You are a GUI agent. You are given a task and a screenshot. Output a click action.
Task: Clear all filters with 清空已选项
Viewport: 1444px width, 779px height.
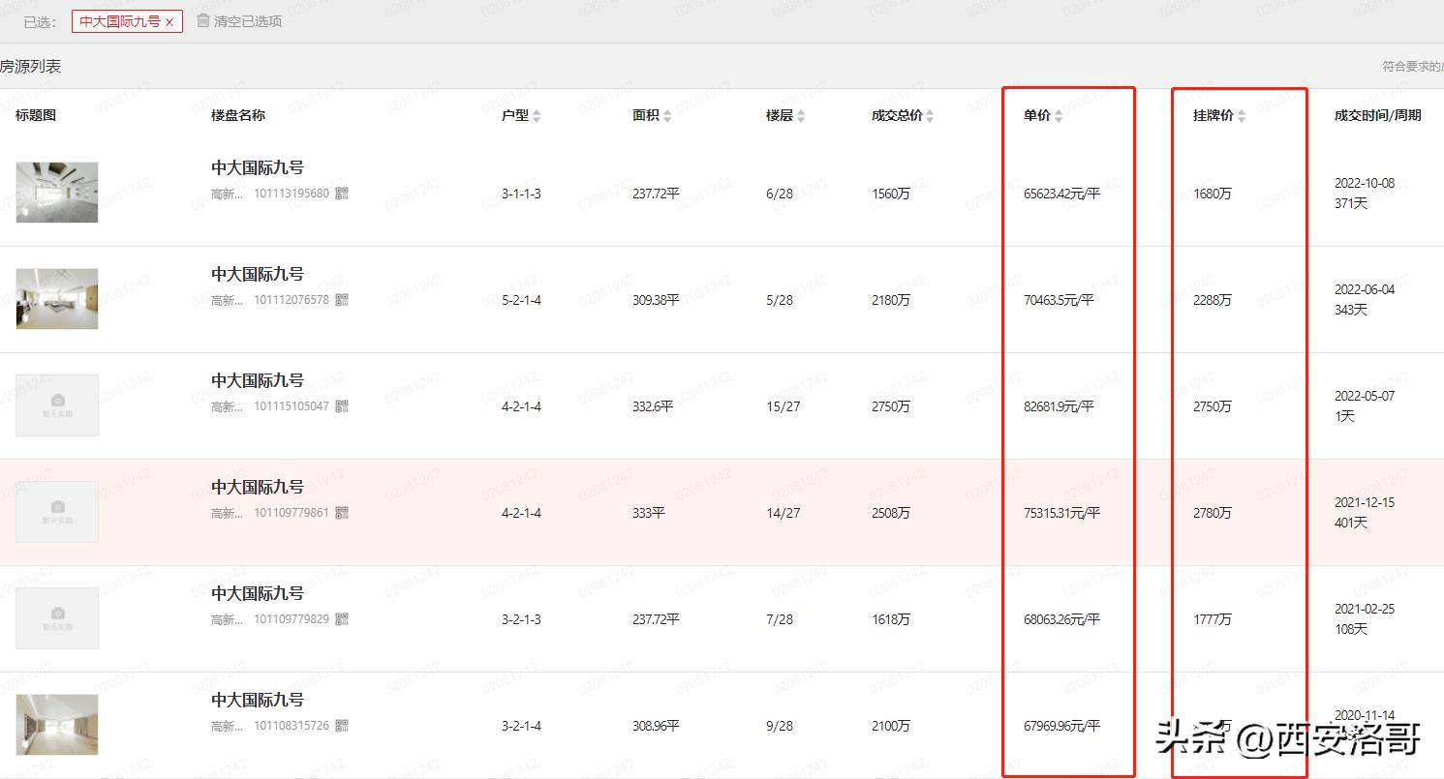(x=239, y=21)
